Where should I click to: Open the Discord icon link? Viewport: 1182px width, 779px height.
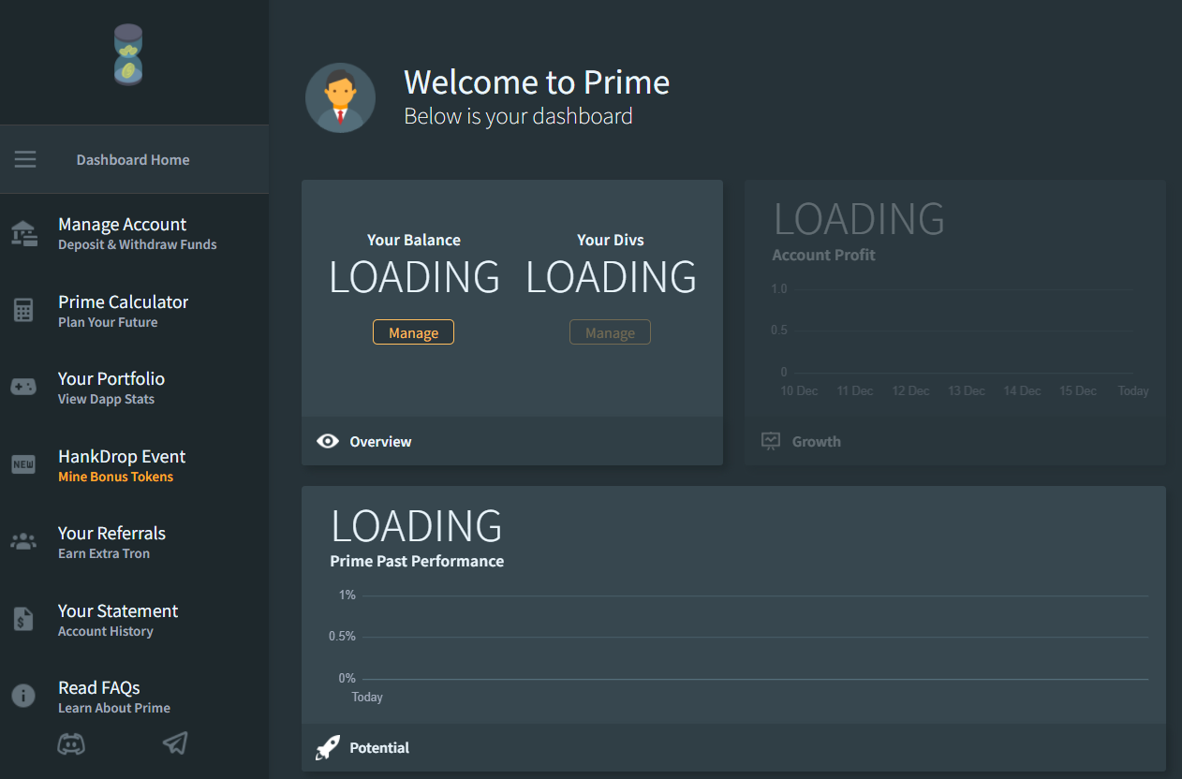(71, 743)
